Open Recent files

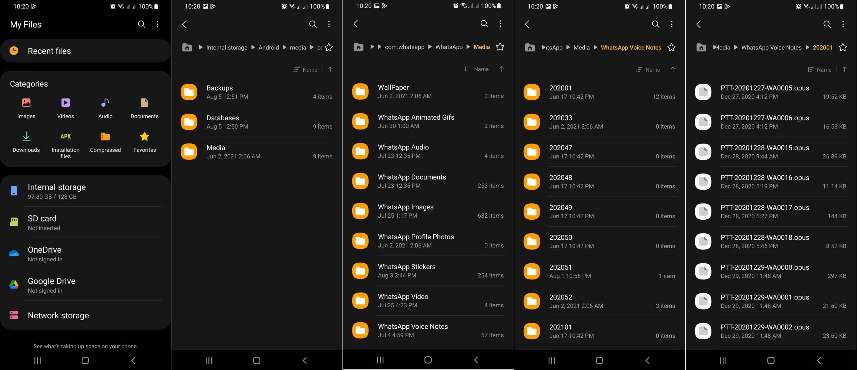[85, 51]
